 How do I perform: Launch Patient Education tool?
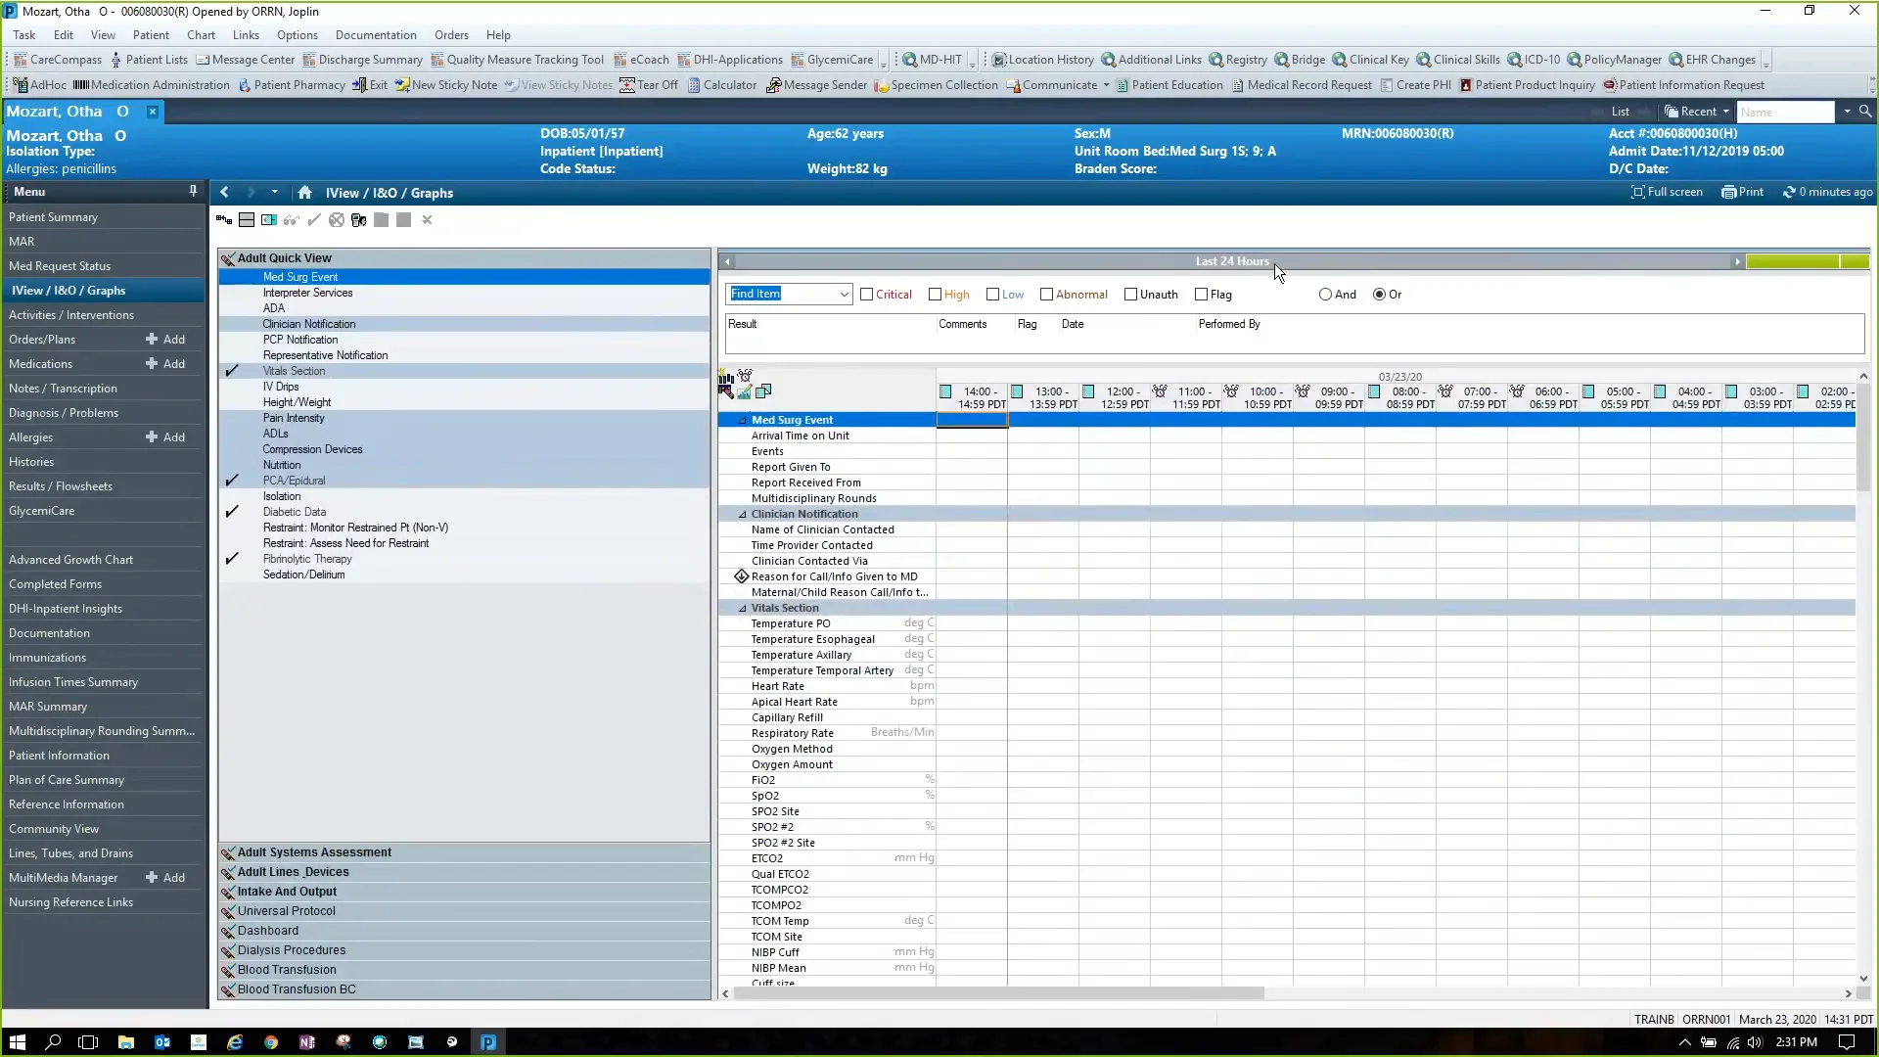pyautogui.click(x=1169, y=85)
